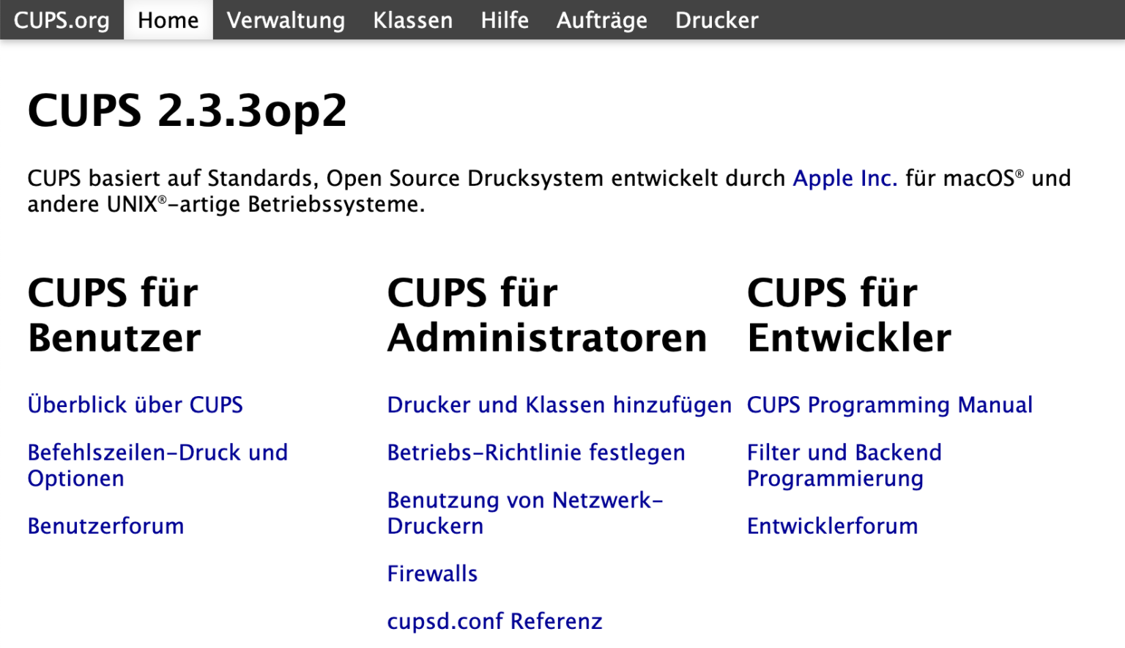Open Filter und Backend Programmierung

tap(843, 465)
